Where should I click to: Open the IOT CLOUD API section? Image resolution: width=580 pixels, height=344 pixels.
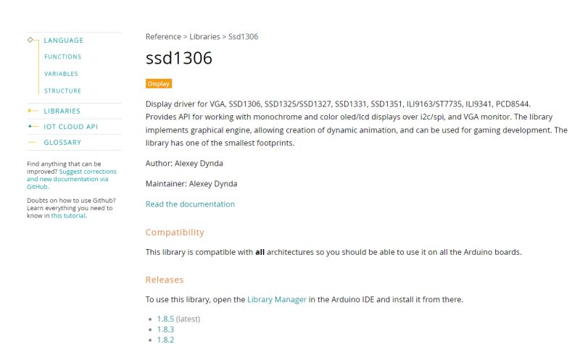click(x=70, y=127)
